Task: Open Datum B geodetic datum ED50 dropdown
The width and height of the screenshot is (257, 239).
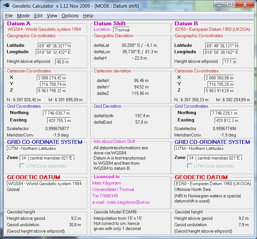Action: click(213, 184)
